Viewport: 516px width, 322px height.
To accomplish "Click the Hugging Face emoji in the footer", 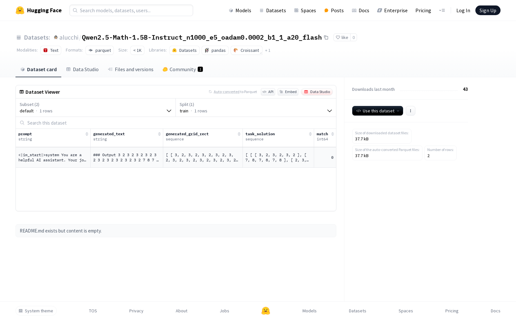I will tap(266, 311).
